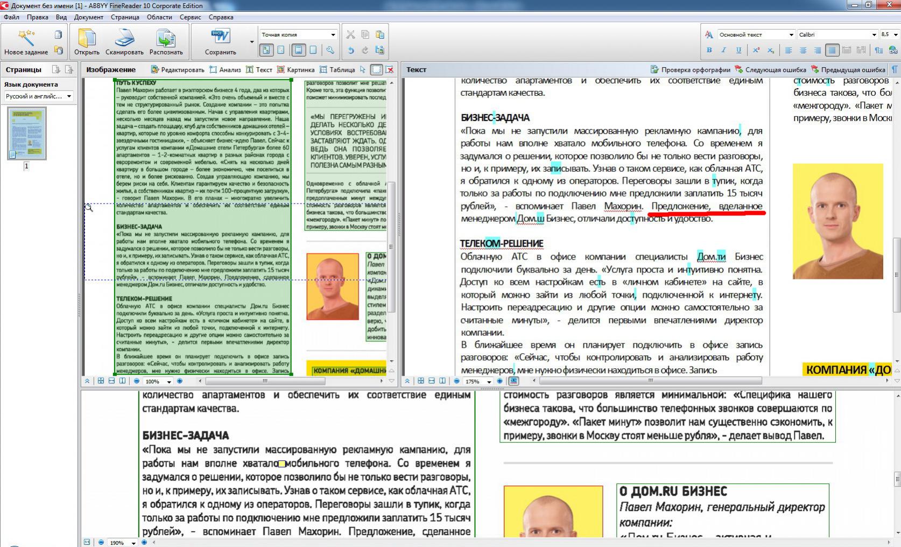Image resolution: width=901 pixels, height=547 pixels.
Task: Start scanning with Сканировать
Action: click(x=124, y=42)
